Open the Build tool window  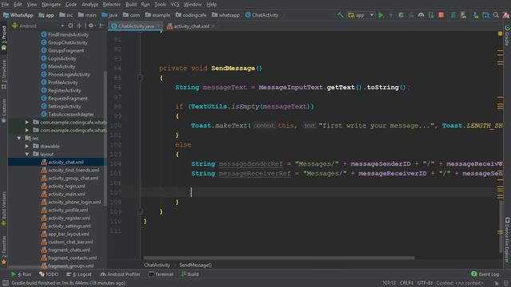[x=190, y=274]
